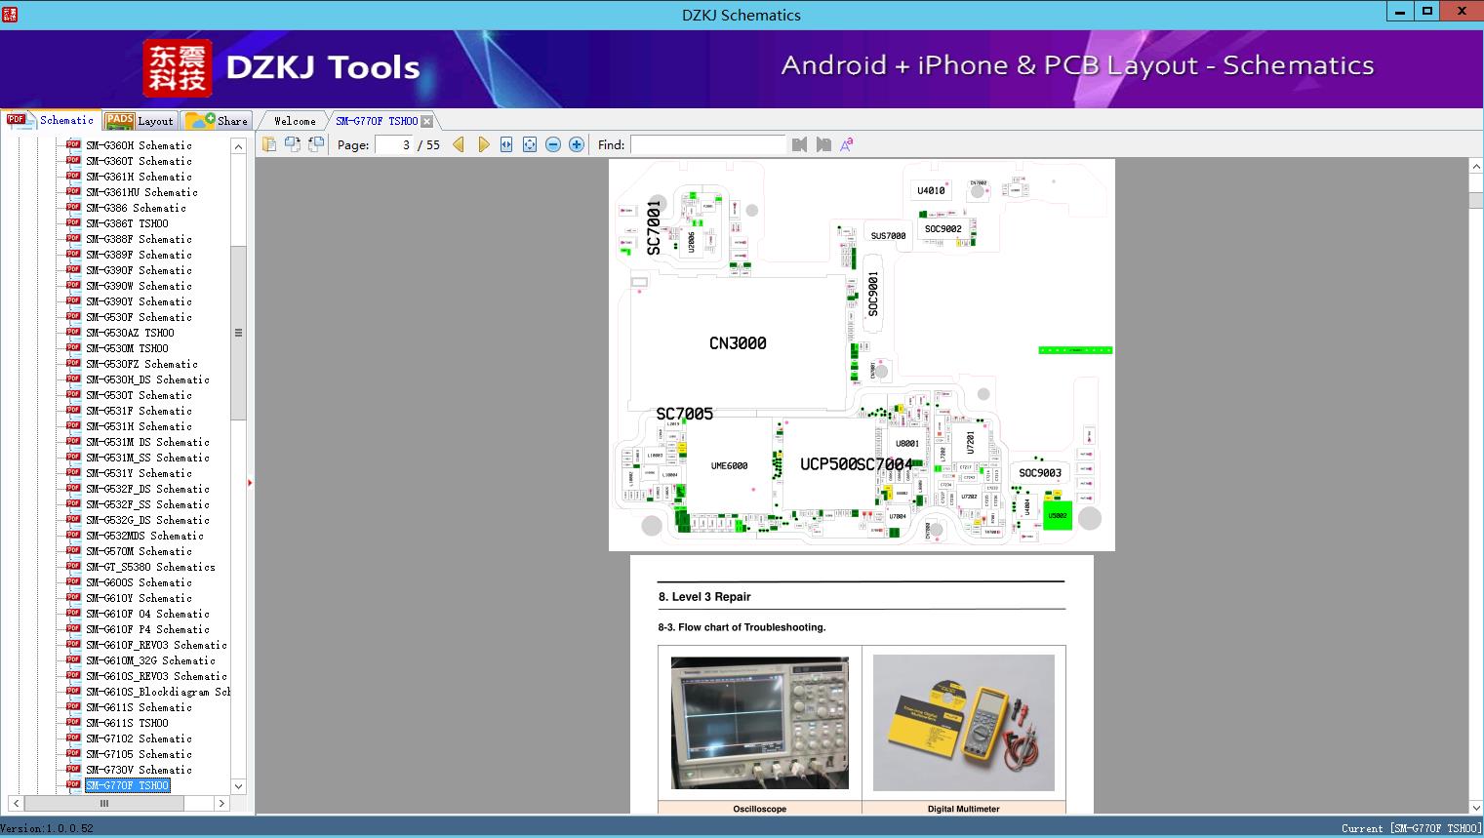This screenshot has height=838, width=1484.
Task: Switch to the PADS Layout tab
Action: pos(140,121)
